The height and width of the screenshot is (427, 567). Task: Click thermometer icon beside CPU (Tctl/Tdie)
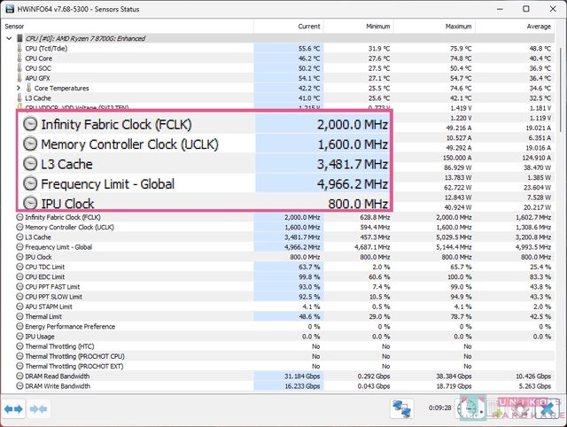[x=19, y=49]
